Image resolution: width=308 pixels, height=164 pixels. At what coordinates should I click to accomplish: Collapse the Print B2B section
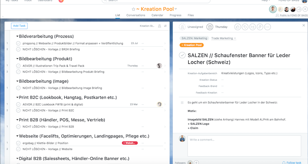(x=17, y=120)
